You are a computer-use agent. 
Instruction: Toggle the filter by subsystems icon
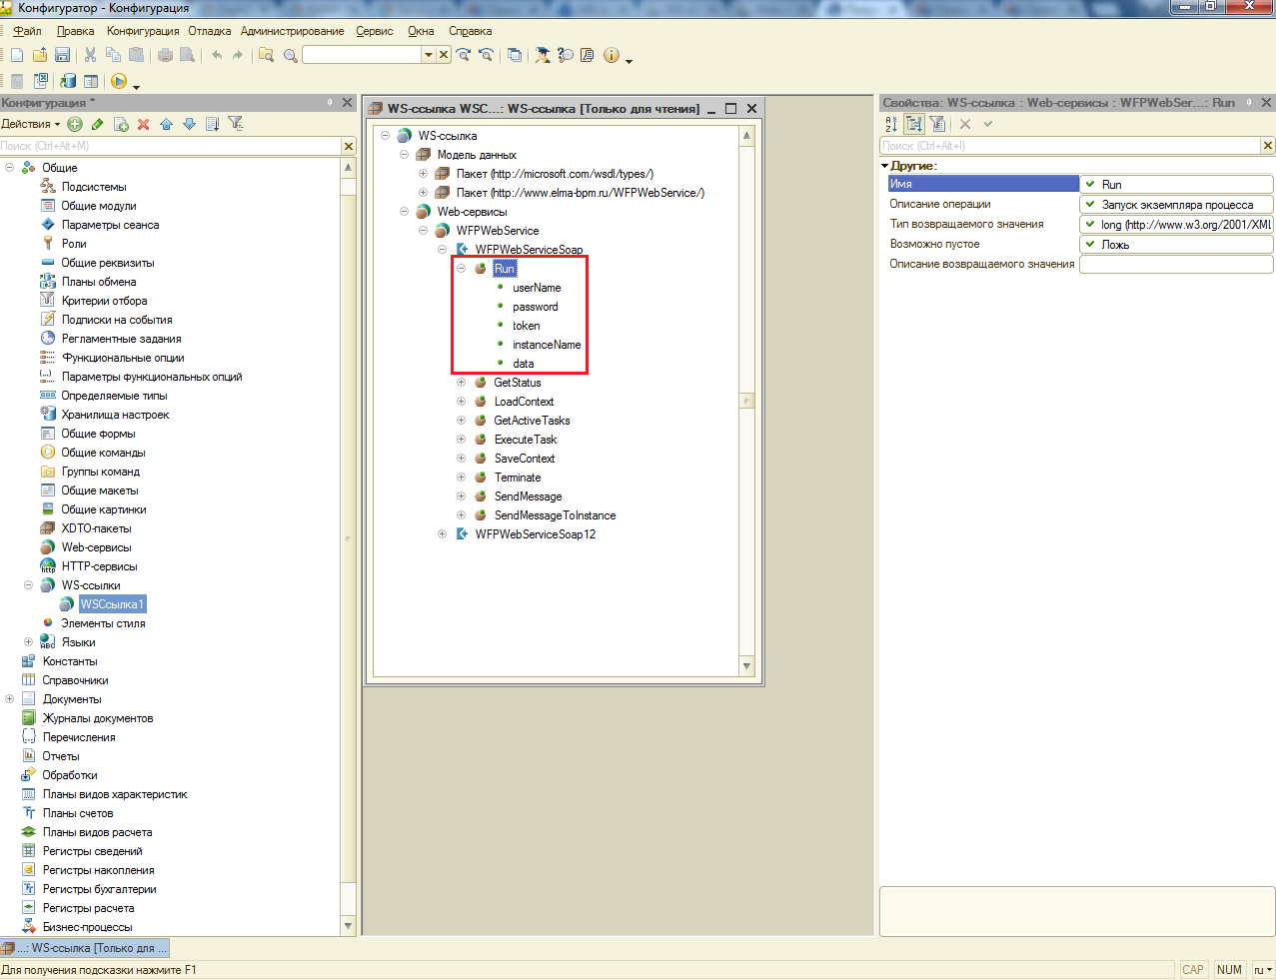(236, 124)
